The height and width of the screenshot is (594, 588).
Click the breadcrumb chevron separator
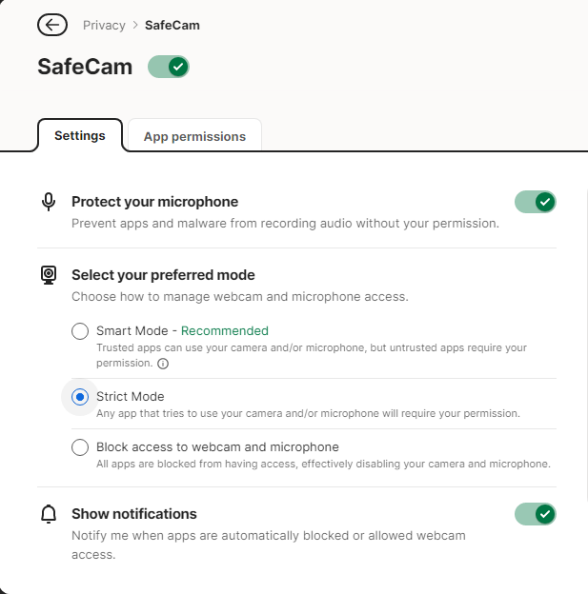point(135,25)
